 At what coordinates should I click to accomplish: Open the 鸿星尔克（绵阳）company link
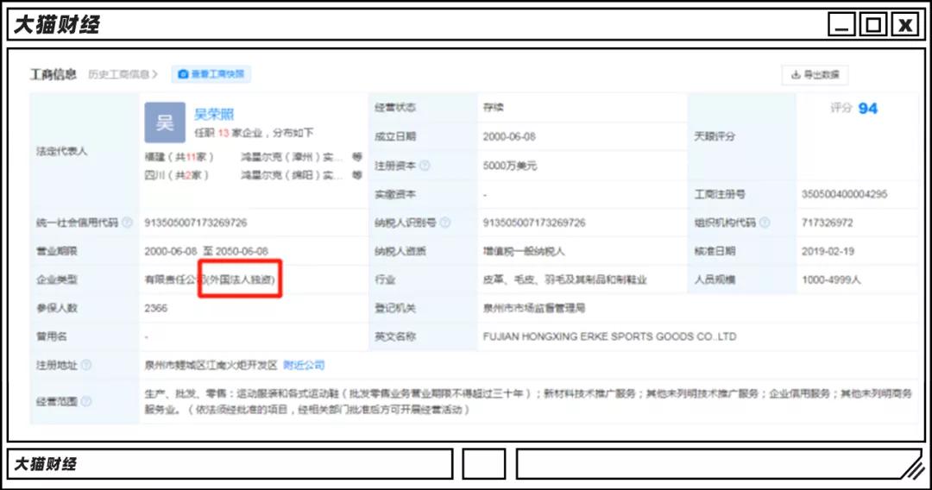(292, 175)
